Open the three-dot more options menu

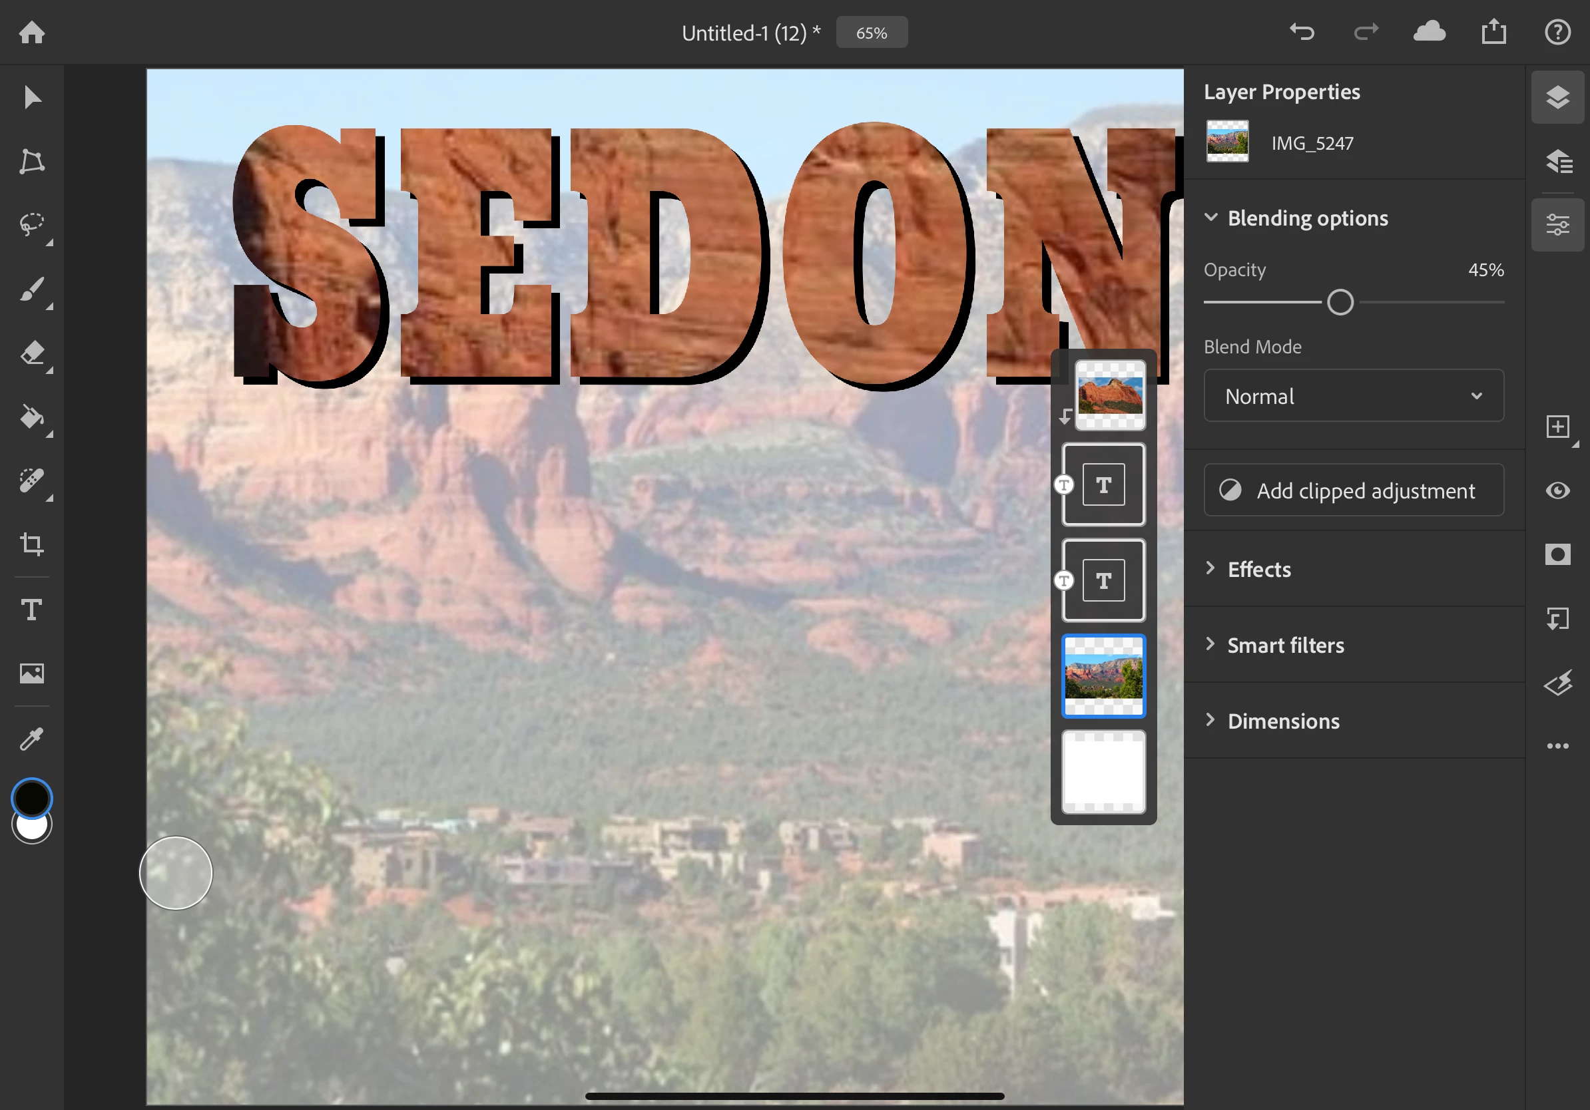click(x=1557, y=746)
